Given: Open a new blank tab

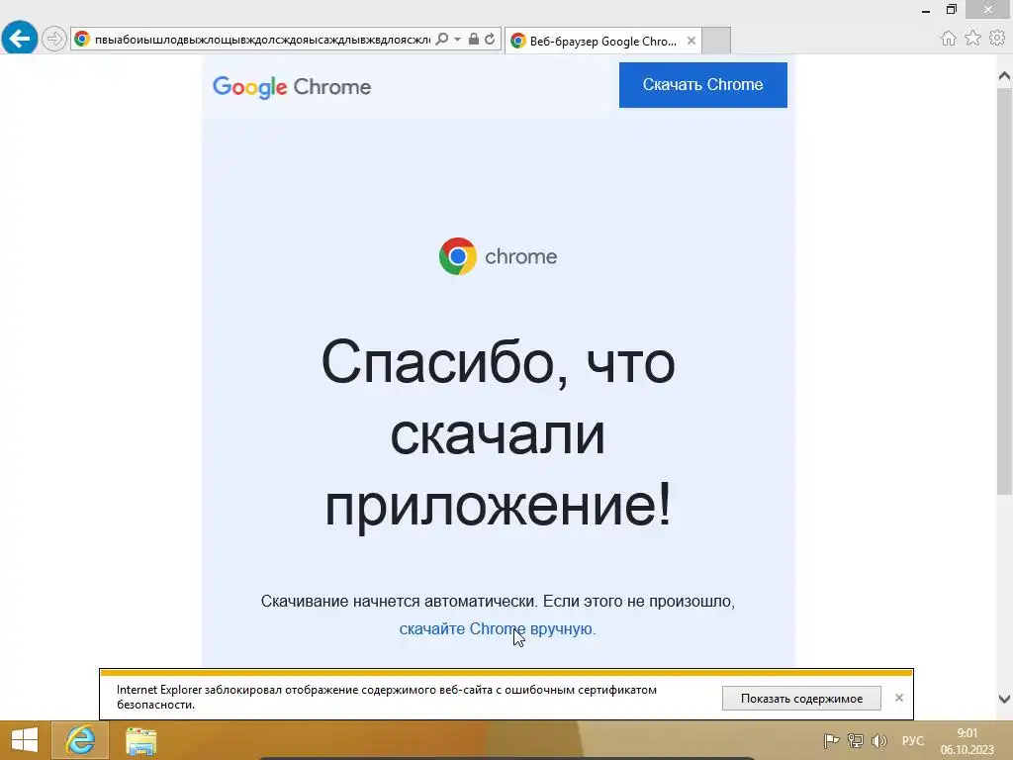Looking at the screenshot, I should [716, 41].
